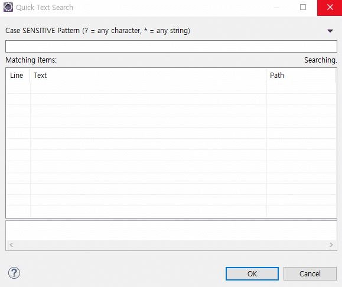Confirm the dialog with OK button
The height and width of the screenshot is (287, 342).
[x=252, y=273]
